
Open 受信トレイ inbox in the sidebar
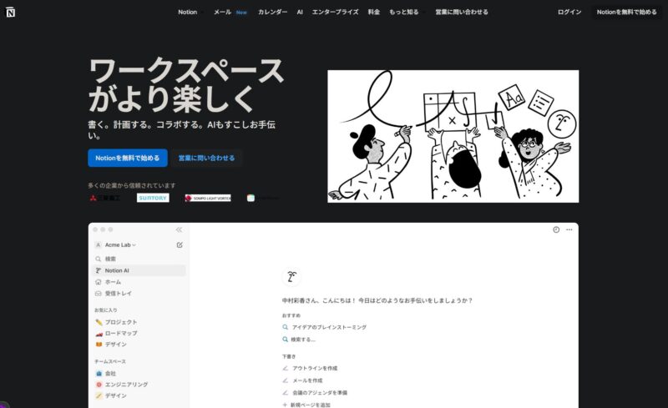click(x=139, y=294)
